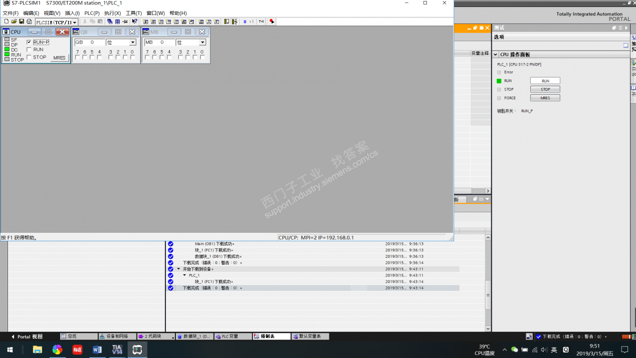
Task: Click the 工具(T) menu
Action: [x=134, y=13]
